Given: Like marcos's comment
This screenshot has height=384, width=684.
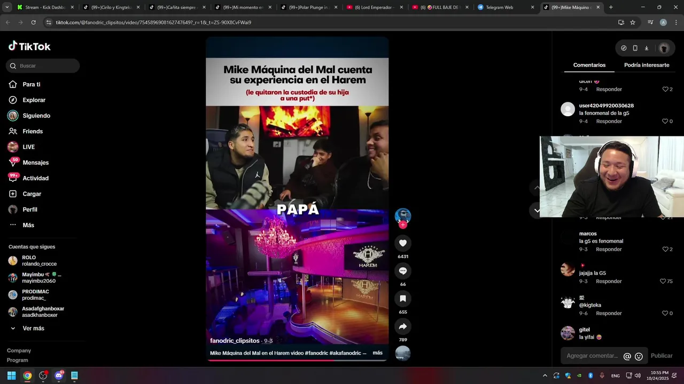Looking at the screenshot, I should [665, 250].
